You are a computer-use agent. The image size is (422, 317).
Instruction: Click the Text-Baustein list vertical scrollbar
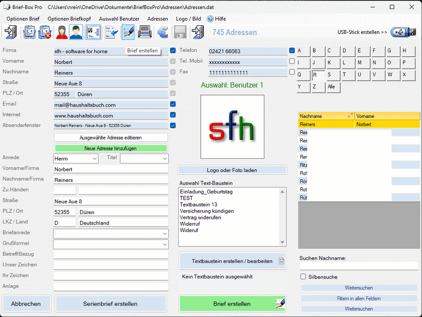tap(282, 216)
